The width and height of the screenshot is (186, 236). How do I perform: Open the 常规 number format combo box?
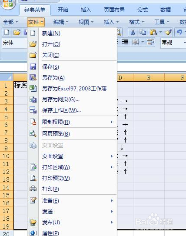(x=173, y=43)
